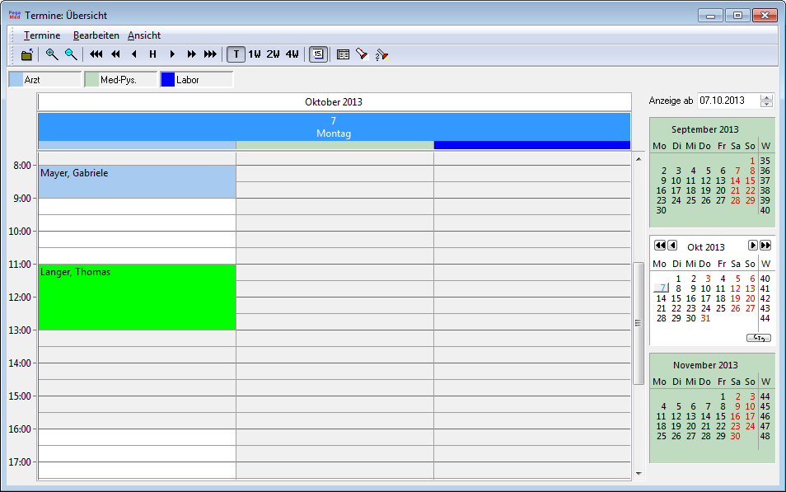
Task: Toggle the T day view button
Action: pos(236,54)
